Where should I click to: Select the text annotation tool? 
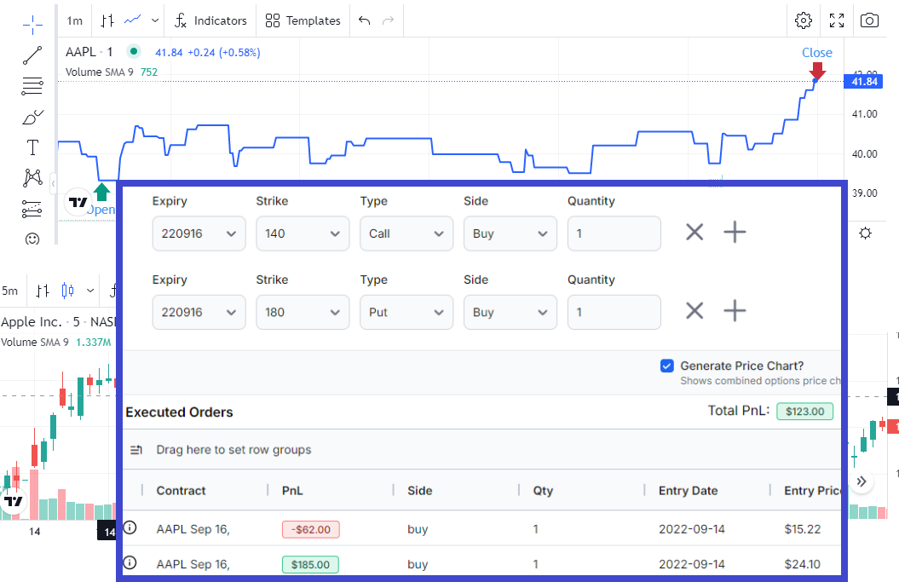coord(32,147)
